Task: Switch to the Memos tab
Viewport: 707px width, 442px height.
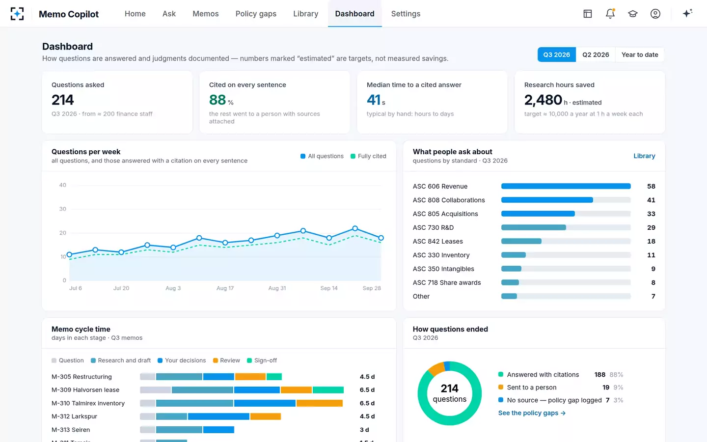Action: (x=206, y=14)
